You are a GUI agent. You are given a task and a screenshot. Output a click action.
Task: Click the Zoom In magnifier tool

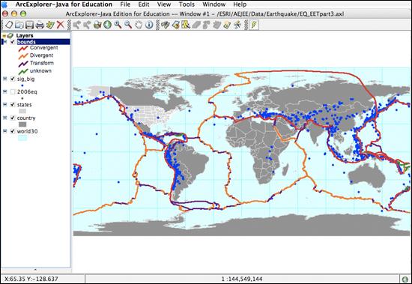(118, 25)
